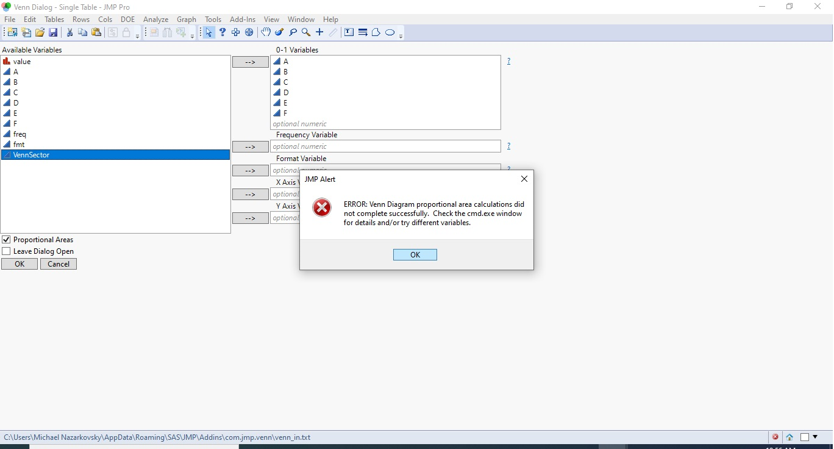Viewport: 834px width, 449px height.
Task: Select the Lasso tool
Action: click(x=293, y=32)
